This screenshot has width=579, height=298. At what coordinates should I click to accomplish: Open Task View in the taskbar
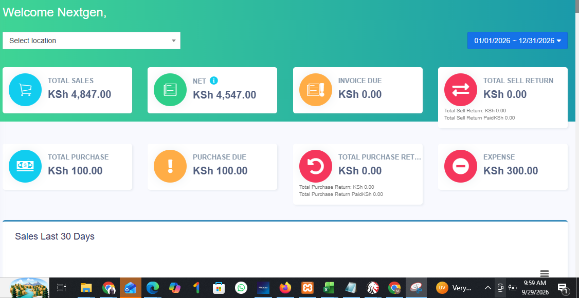62,288
